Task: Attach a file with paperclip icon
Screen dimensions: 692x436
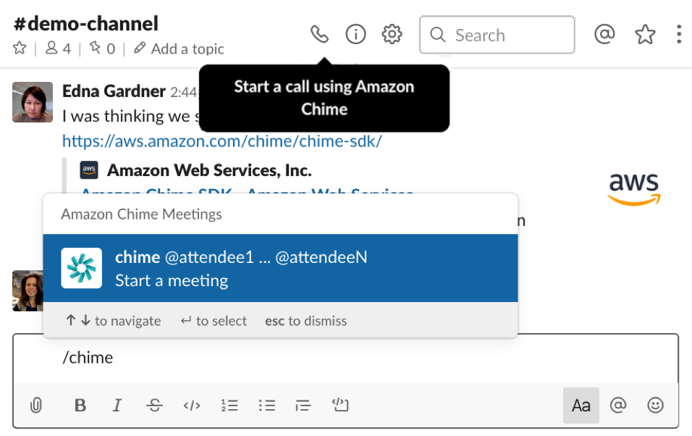Action: click(36, 406)
